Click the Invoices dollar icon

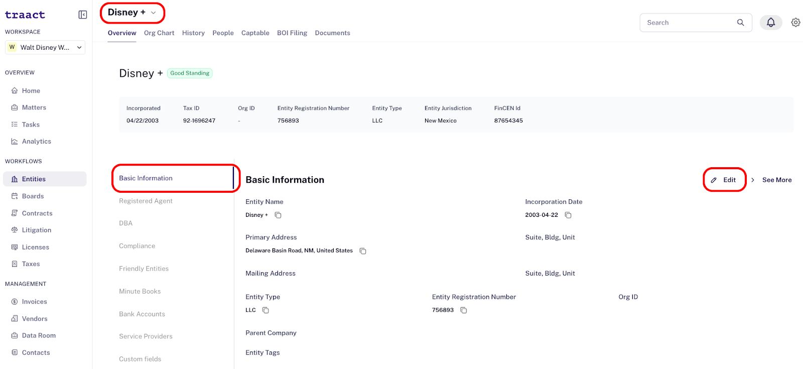[x=15, y=302]
